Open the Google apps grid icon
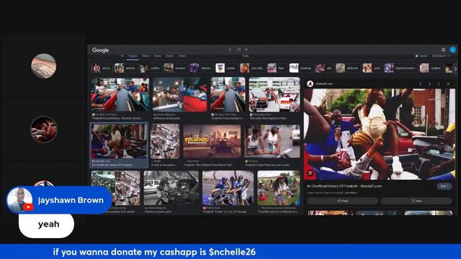 (x=443, y=50)
